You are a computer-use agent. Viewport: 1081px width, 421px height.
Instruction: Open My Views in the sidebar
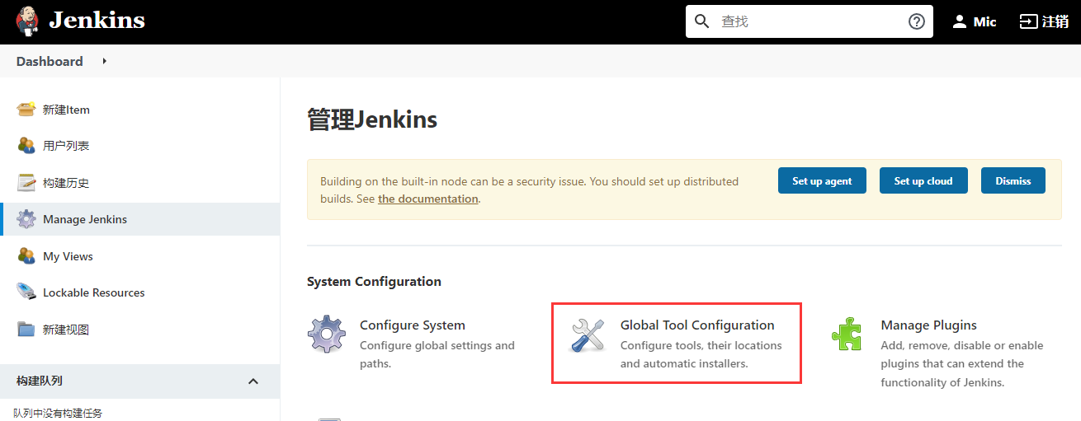pyautogui.click(x=68, y=256)
